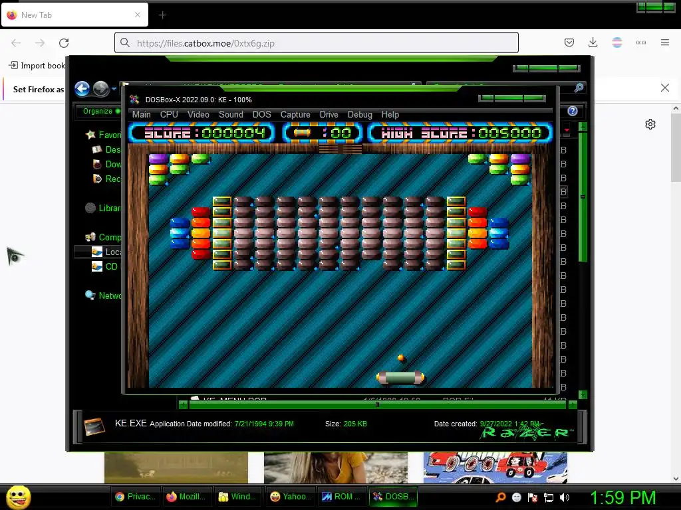Click Explorer's scroll down arrow

click(583, 394)
